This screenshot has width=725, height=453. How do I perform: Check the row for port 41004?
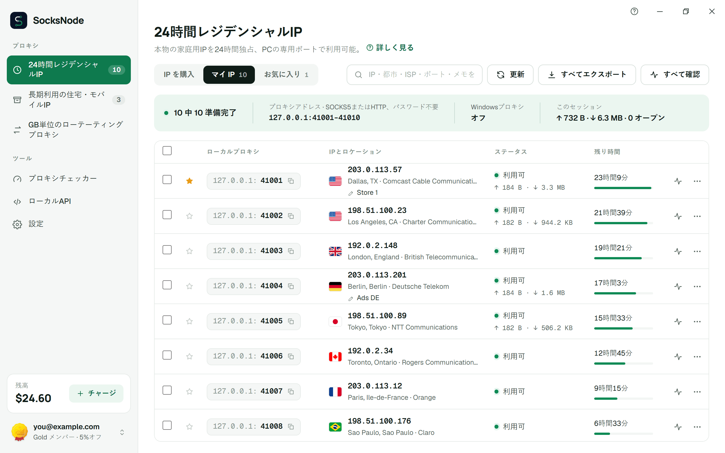(167, 285)
